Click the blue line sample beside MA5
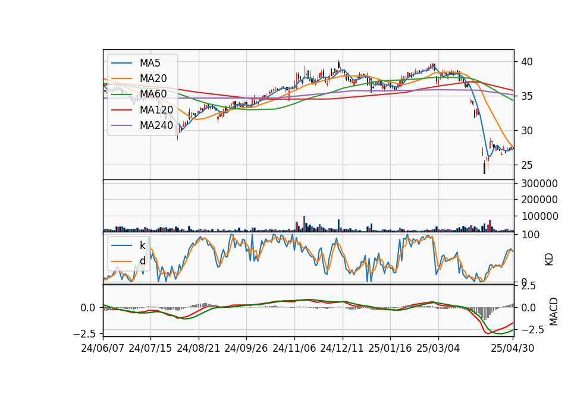This screenshot has height=410, width=571. [121, 63]
